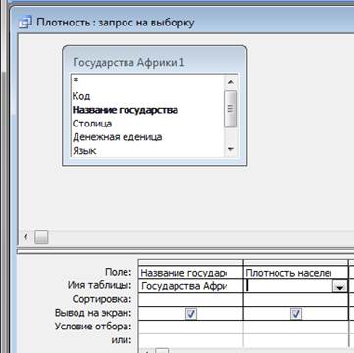
Task: Click the Название государства Поле cell
Action: (190, 273)
